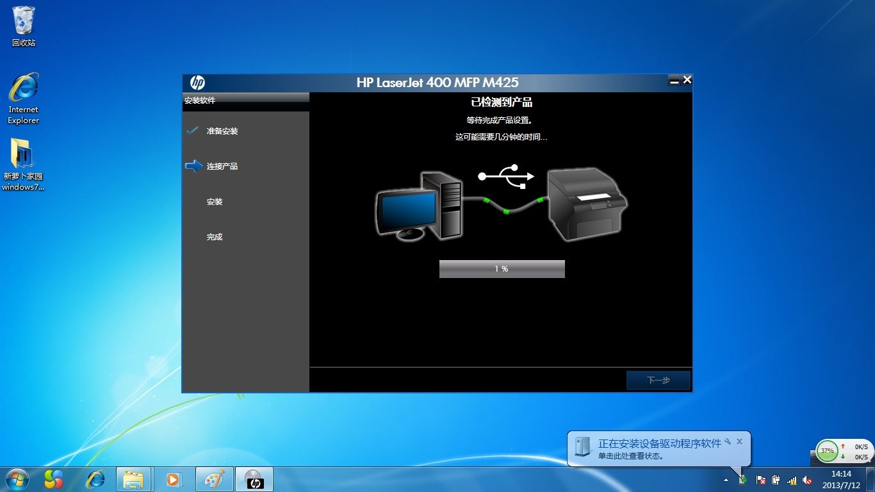The width and height of the screenshot is (875, 492).
Task: Select the 安装 step in sidebar
Action: [x=214, y=201]
